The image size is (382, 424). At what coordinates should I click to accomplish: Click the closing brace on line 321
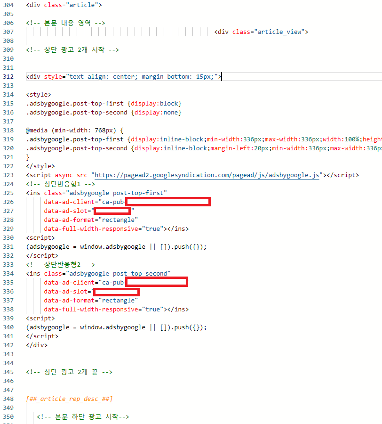pos(28,157)
